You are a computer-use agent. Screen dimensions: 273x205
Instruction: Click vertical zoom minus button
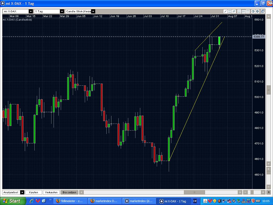pyautogui.click(x=268, y=187)
